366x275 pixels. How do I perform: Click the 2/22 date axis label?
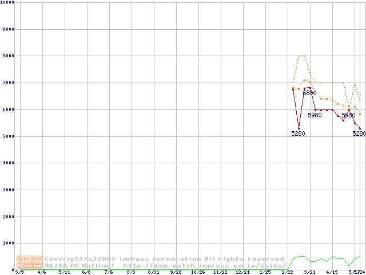click(287, 272)
